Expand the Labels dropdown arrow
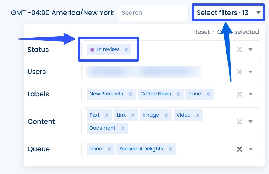 (x=251, y=94)
